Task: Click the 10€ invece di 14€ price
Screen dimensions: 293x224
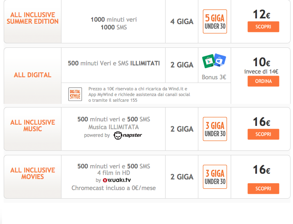Action: [261, 65]
